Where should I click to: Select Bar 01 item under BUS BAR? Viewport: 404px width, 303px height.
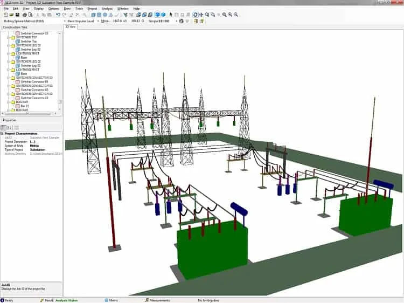[x=25, y=106]
